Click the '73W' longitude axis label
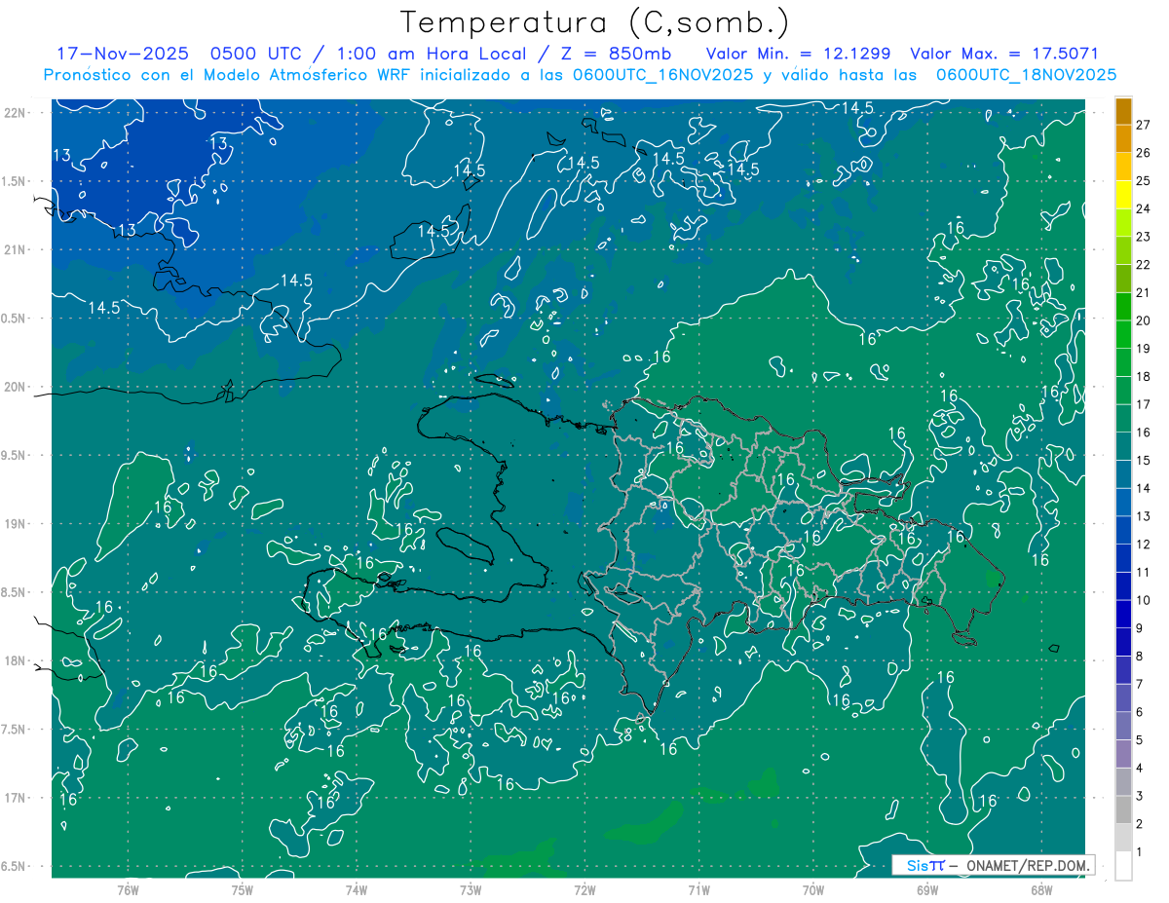The width and height of the screenshot is (1169, 903). coord(471,890)
